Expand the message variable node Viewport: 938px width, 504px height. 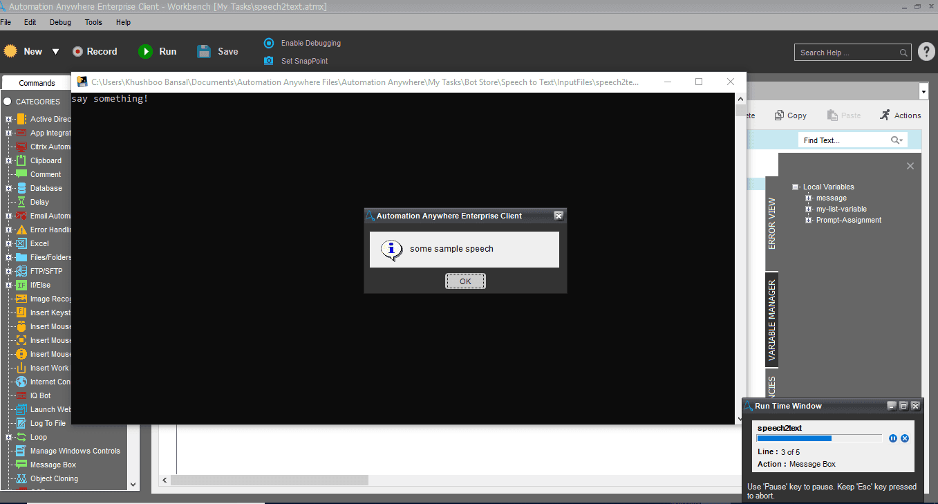tap(809, 198)
